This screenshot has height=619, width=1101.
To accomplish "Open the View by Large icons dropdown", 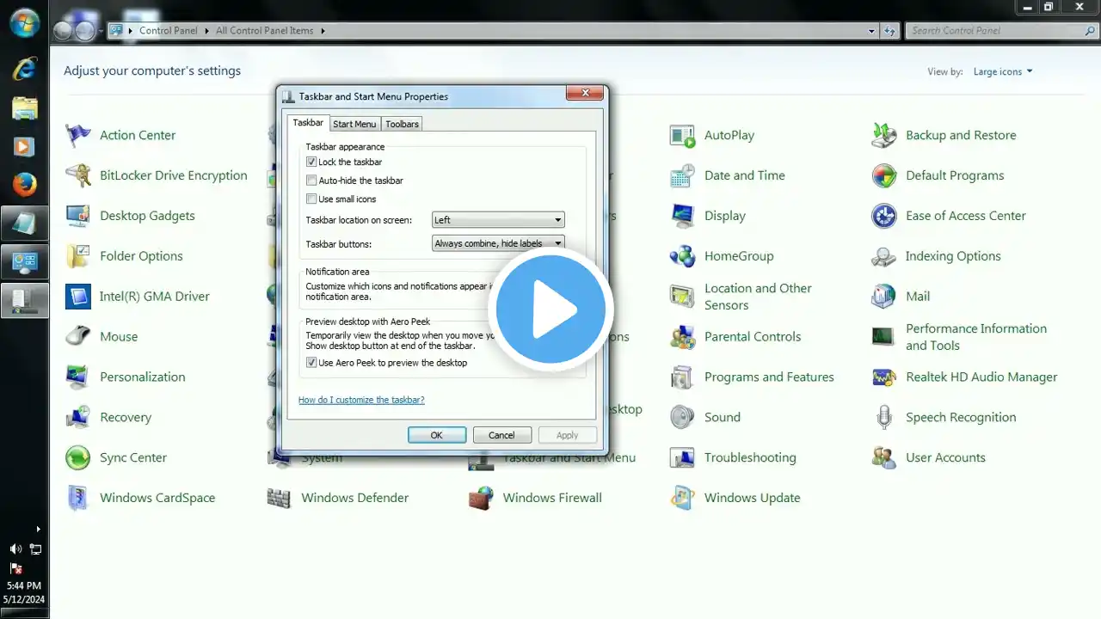I will coord(1003,72).
